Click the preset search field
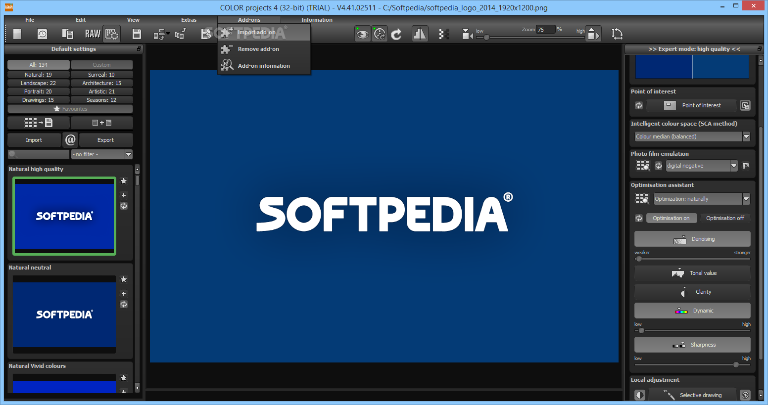The image size is (768, 405). coord(39,154)
